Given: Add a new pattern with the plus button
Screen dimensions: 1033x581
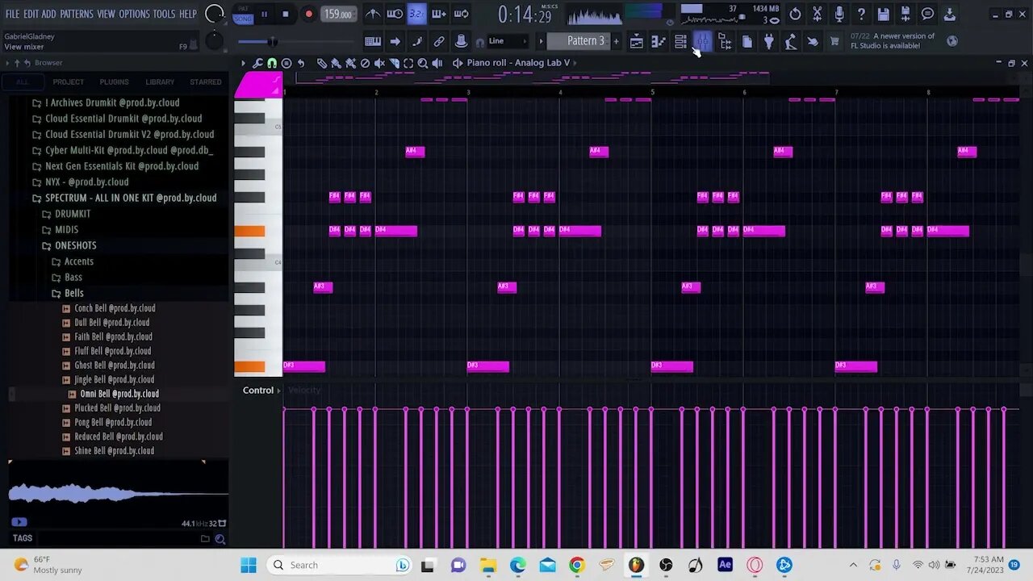Looking at the screenshot, I should 616,41.
